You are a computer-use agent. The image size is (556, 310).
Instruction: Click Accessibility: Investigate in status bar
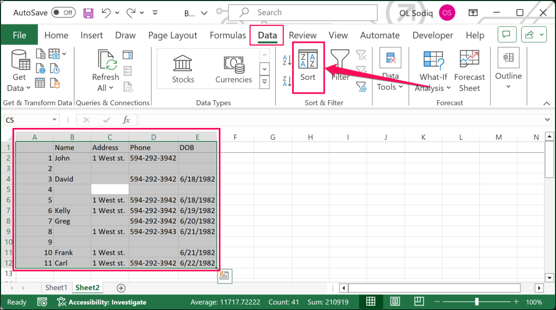(x=101, y=302)
